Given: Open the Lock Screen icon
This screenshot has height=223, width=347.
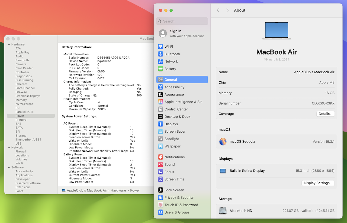Looking at the screenshot, I should (160, 190).
